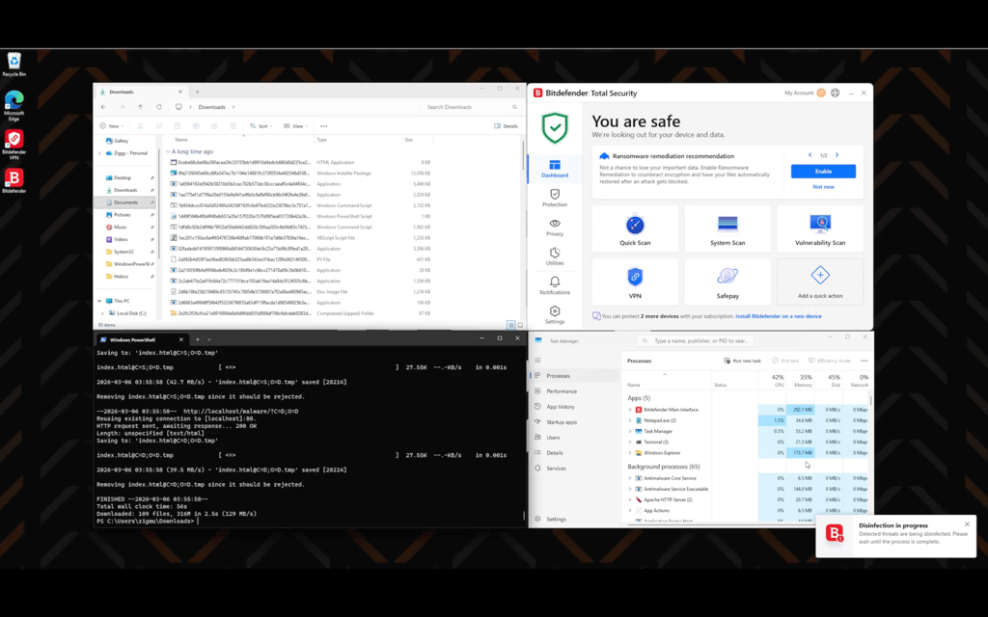Select Documents in Explorer navigation pane
Screen dimensions: 988x617
pos(126,202)
